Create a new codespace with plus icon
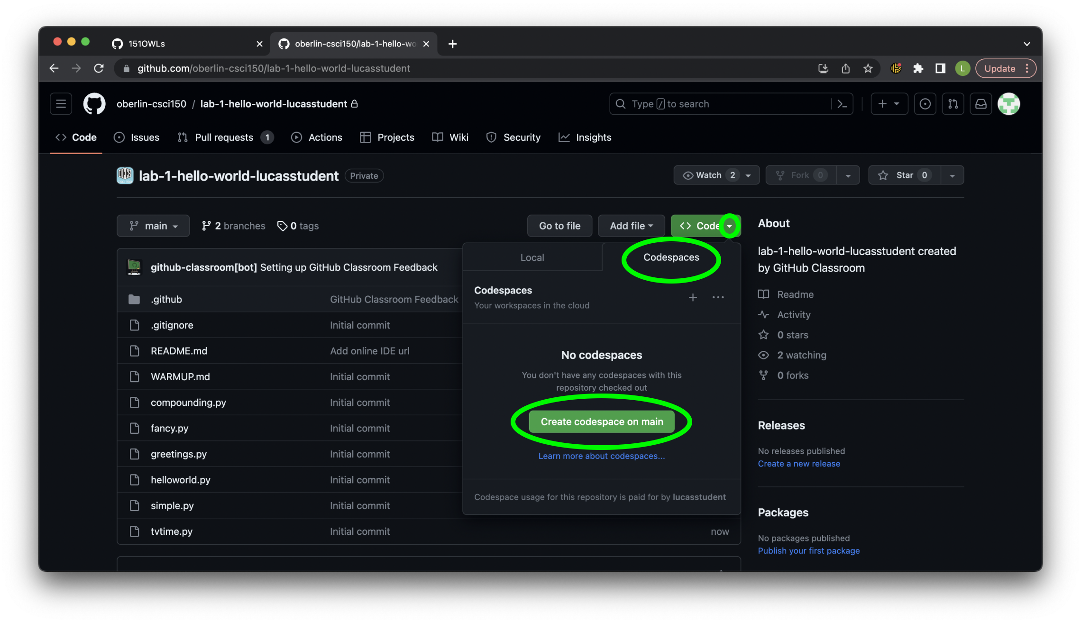The height and width of the screenshot is (623, 1081). point(693,297)
